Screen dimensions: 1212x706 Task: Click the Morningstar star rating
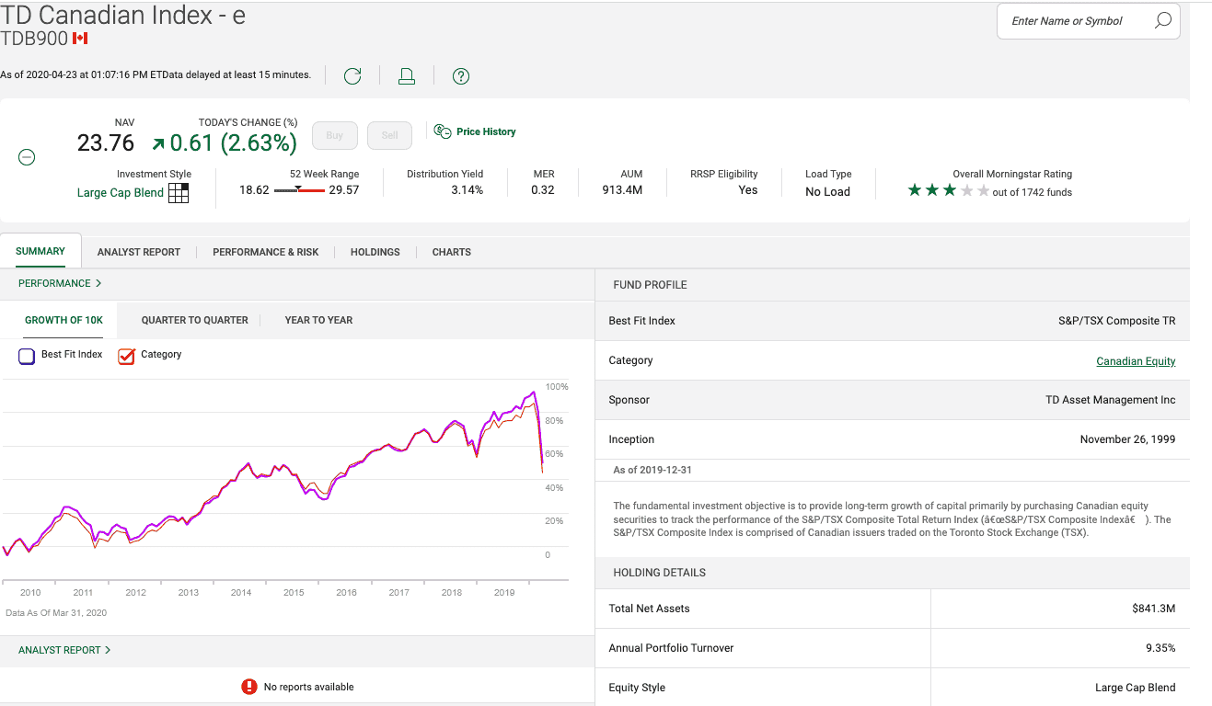point(949,191)
